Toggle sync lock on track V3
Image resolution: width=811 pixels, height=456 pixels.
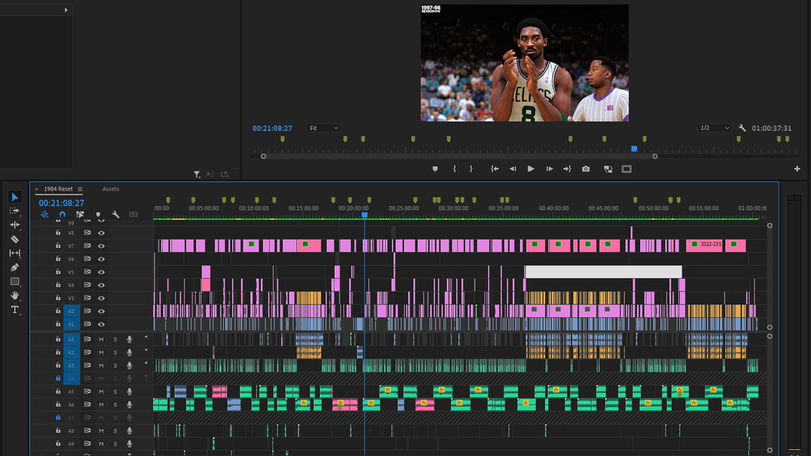coord(87,299)
